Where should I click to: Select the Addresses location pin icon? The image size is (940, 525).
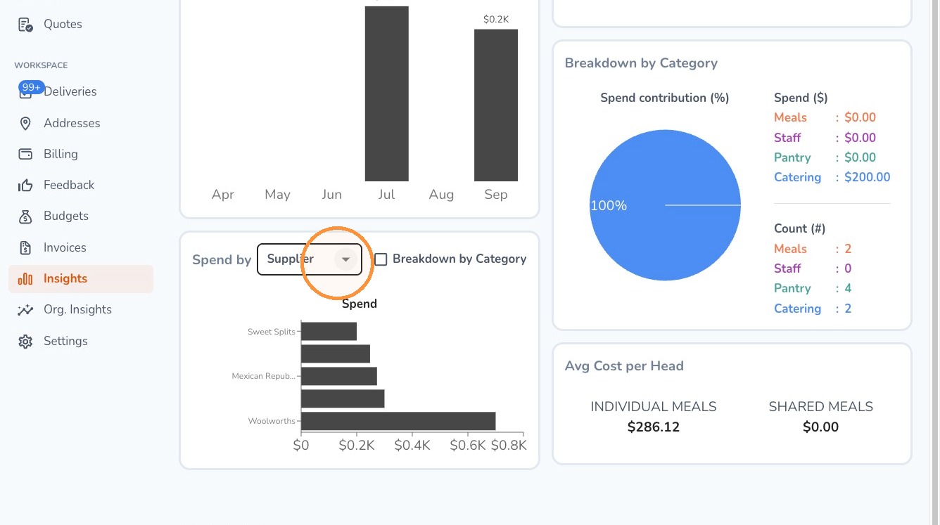[x=25, y=124]
